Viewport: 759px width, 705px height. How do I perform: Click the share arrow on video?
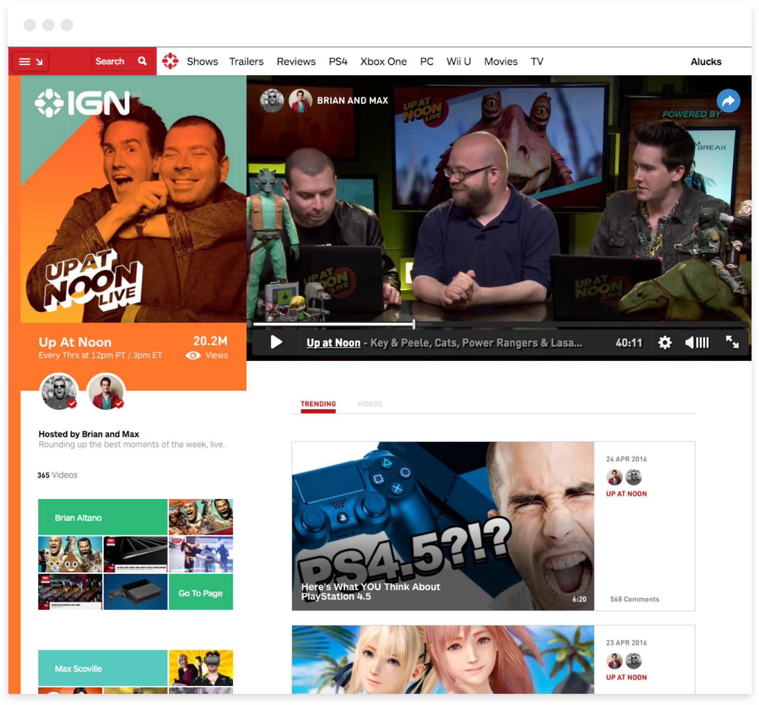tap(728, 100)
